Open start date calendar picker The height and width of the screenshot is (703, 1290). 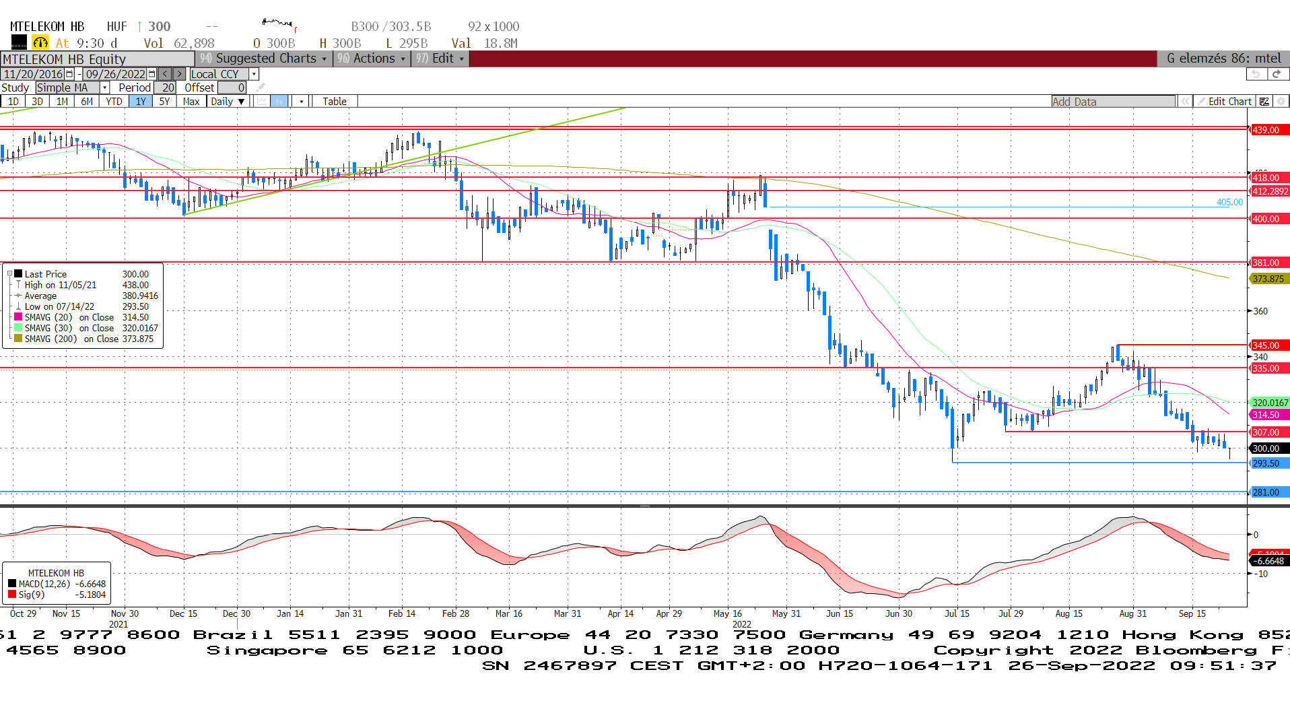click(69, 74)
